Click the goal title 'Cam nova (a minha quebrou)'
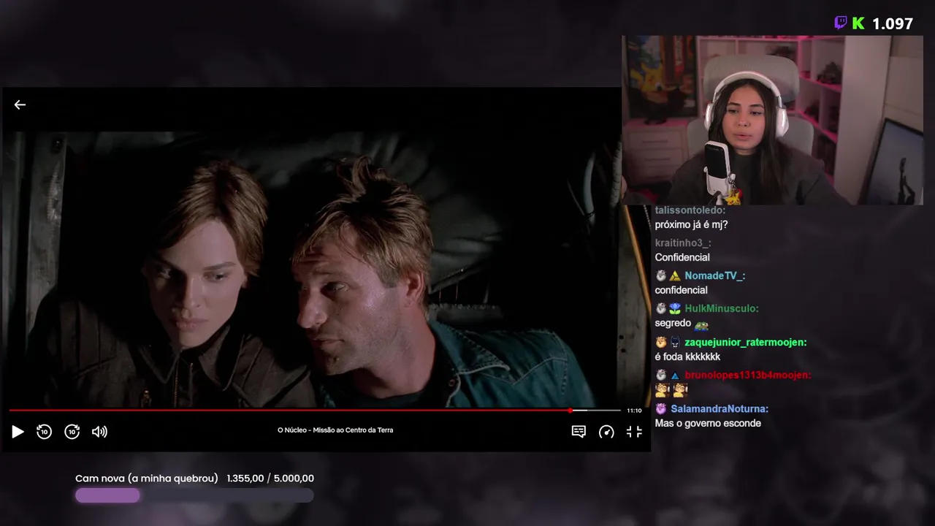 pos(147,479)
